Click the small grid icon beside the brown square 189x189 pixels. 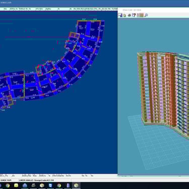coord(138,15)
